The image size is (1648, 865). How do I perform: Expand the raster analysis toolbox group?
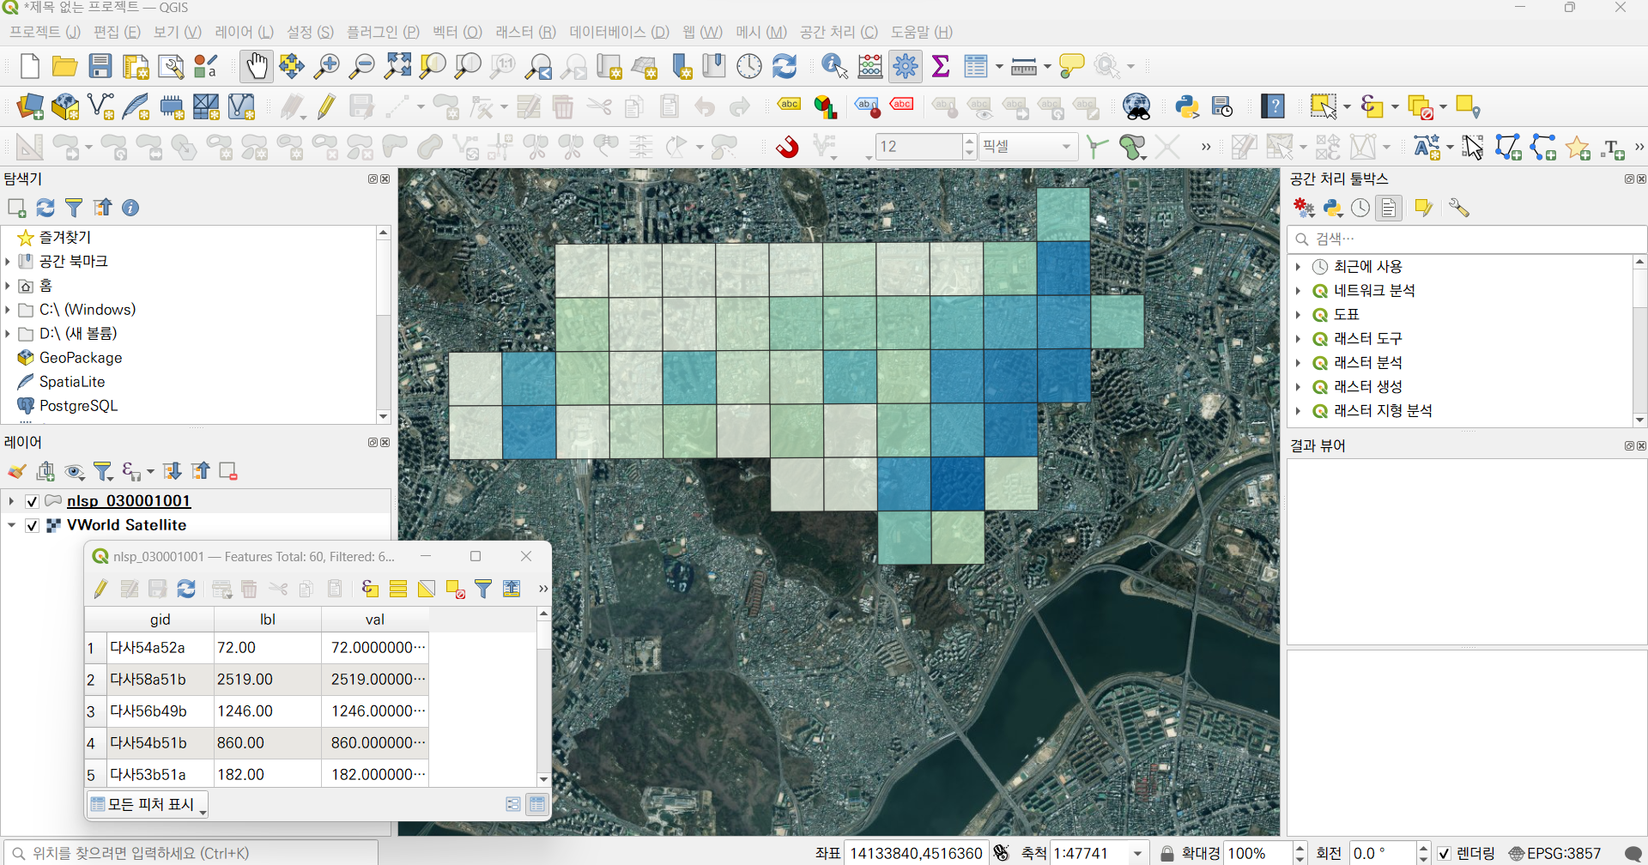[x=1299, y=363]
